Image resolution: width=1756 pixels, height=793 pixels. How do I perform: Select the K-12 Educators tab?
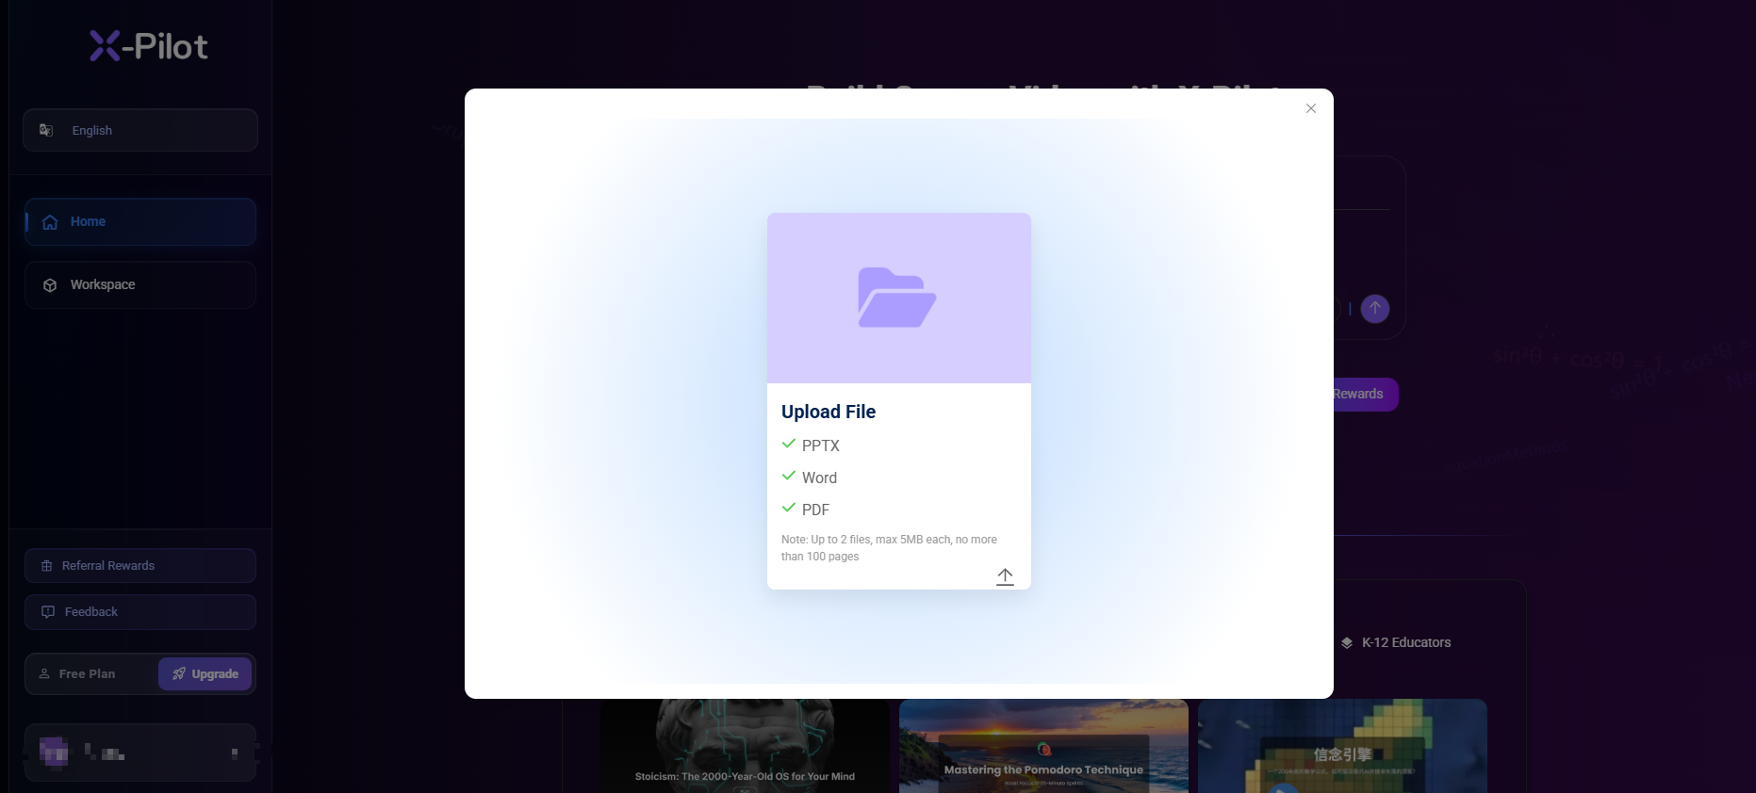[1396, 642]
